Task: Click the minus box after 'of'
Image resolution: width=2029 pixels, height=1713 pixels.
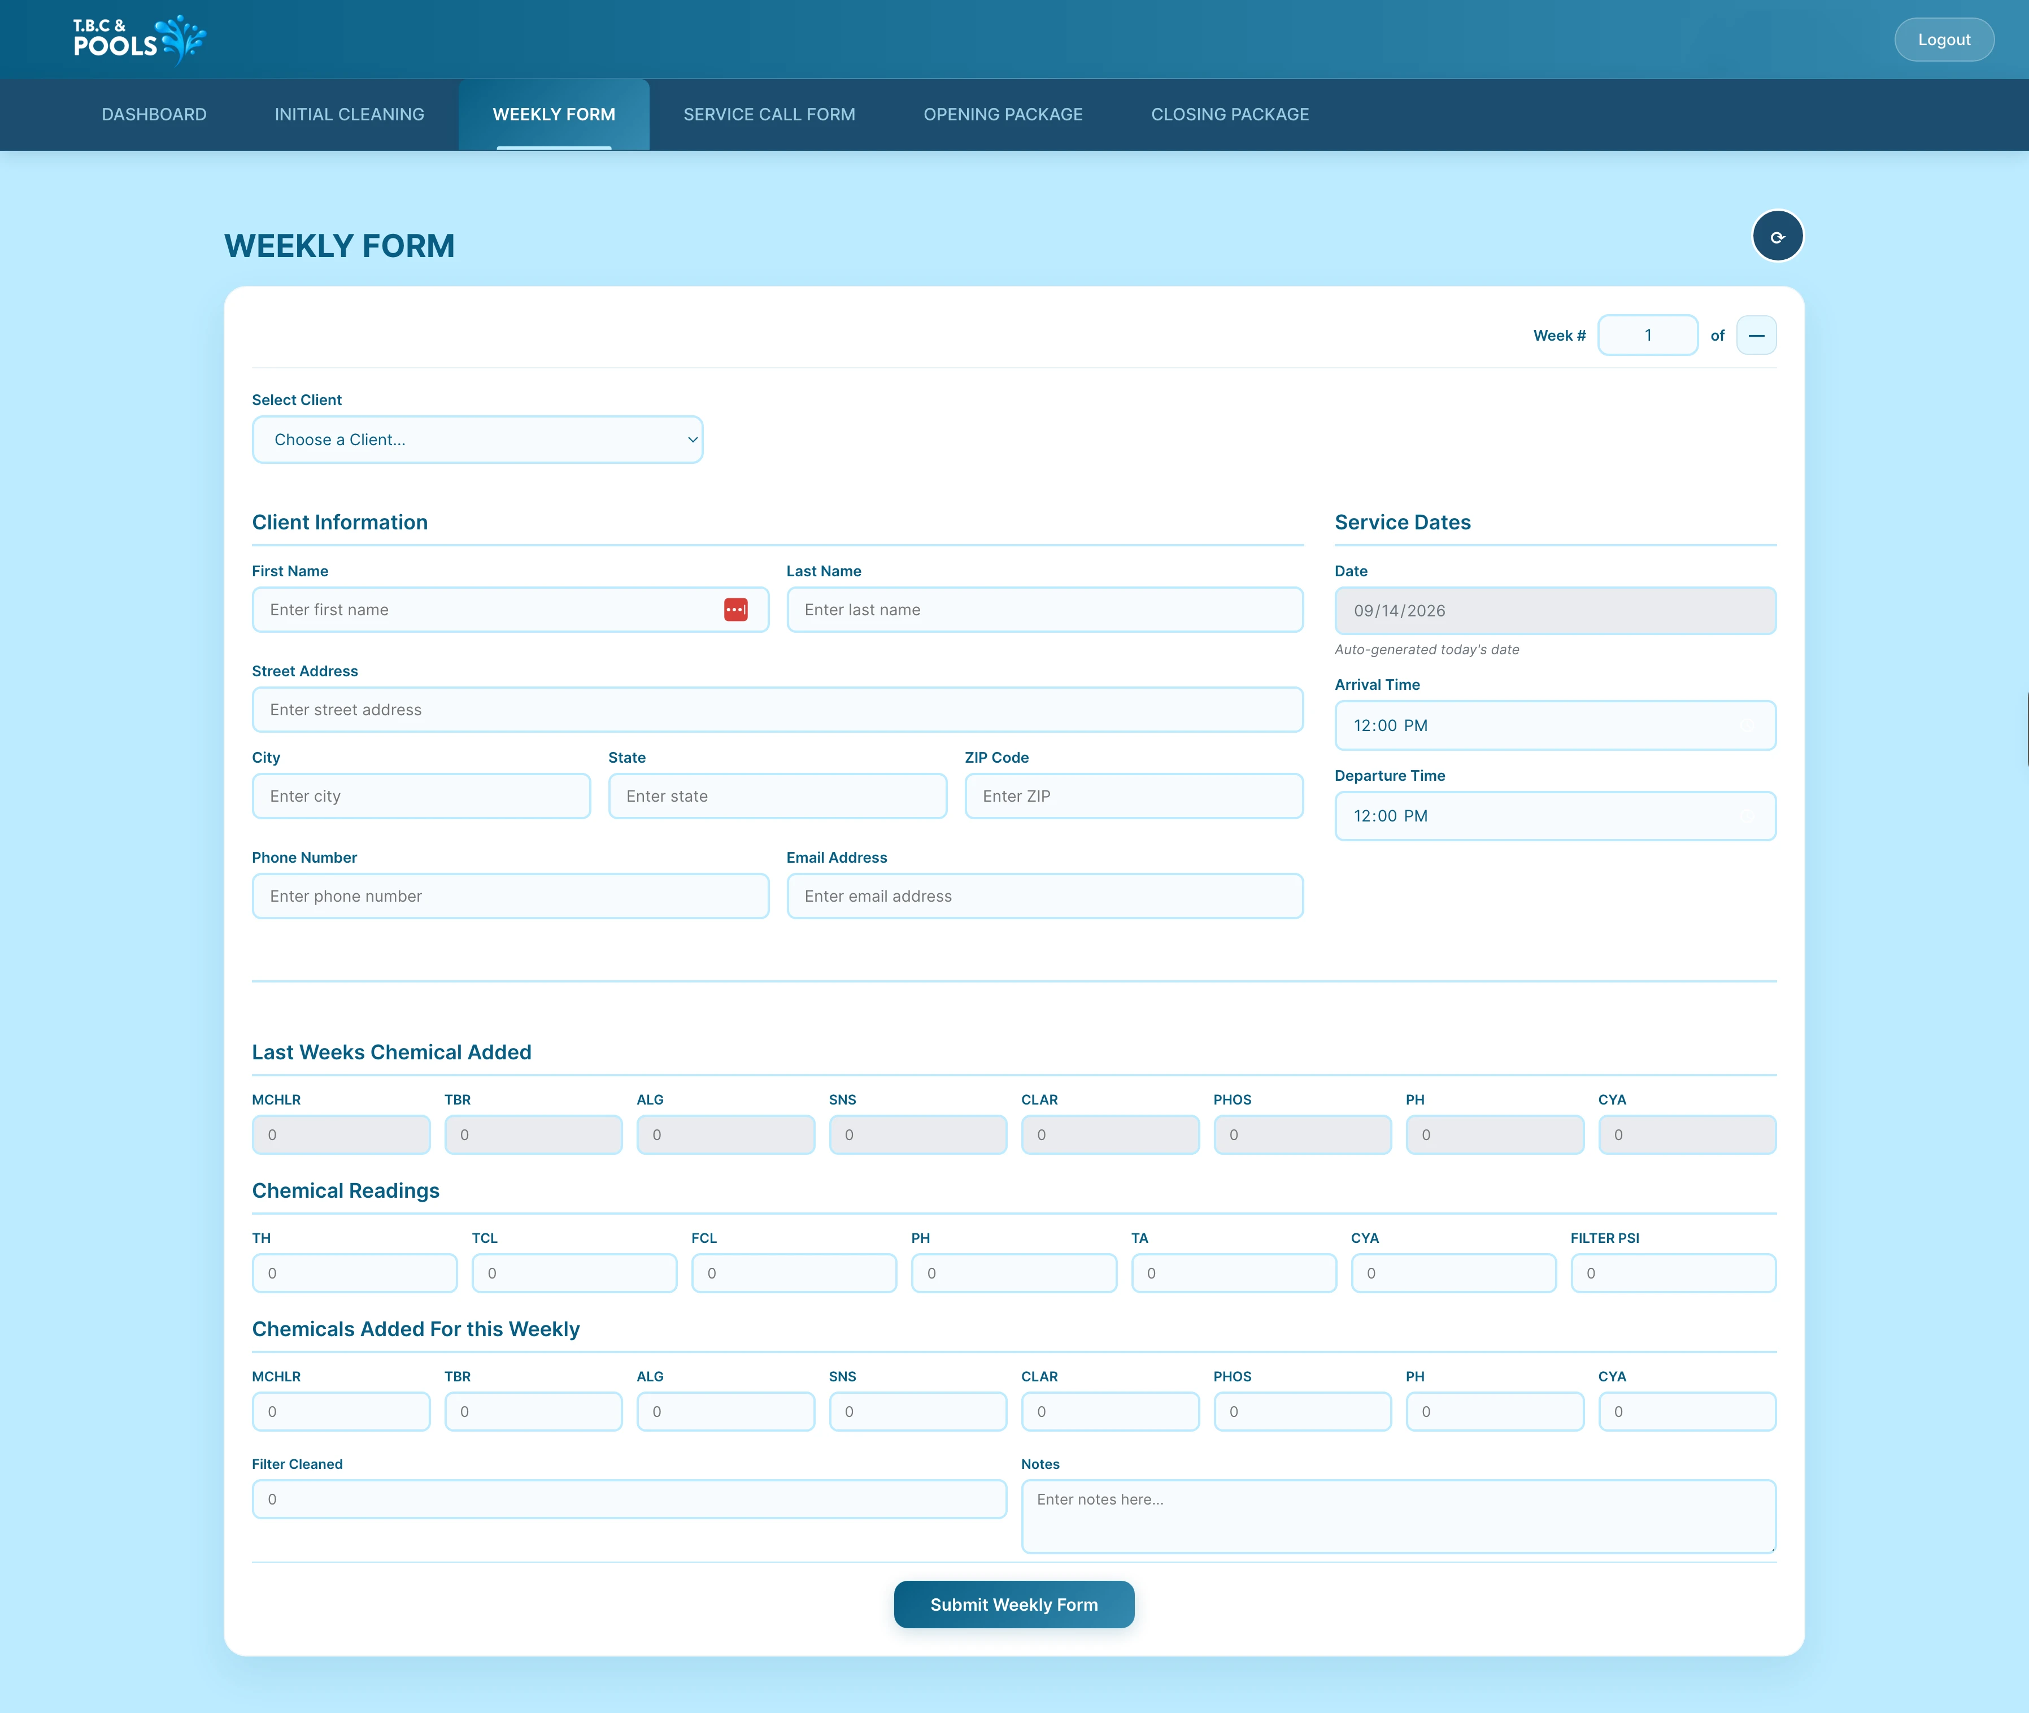Action: (x=1755, y=335)
